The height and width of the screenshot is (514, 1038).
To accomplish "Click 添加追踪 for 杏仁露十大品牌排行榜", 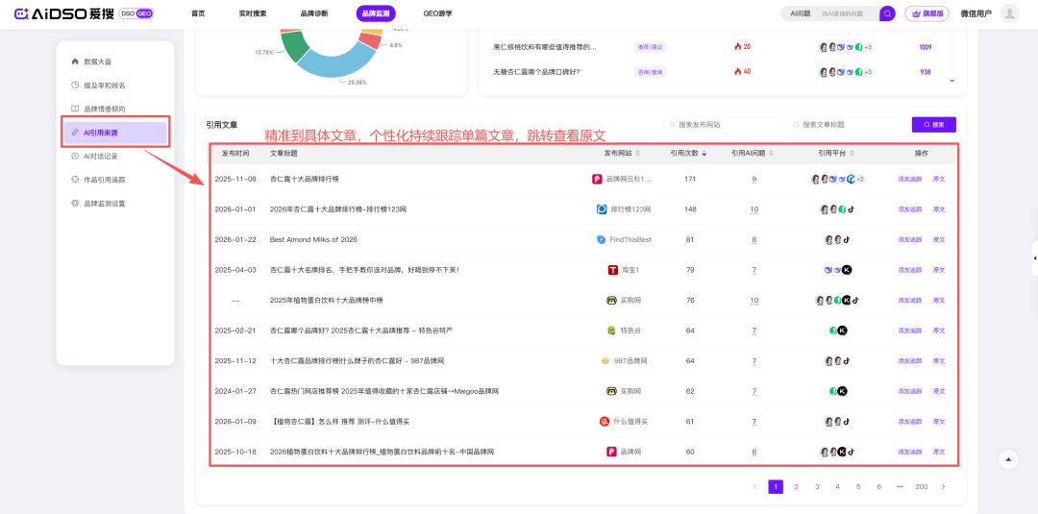I will [x=909, y=179].
